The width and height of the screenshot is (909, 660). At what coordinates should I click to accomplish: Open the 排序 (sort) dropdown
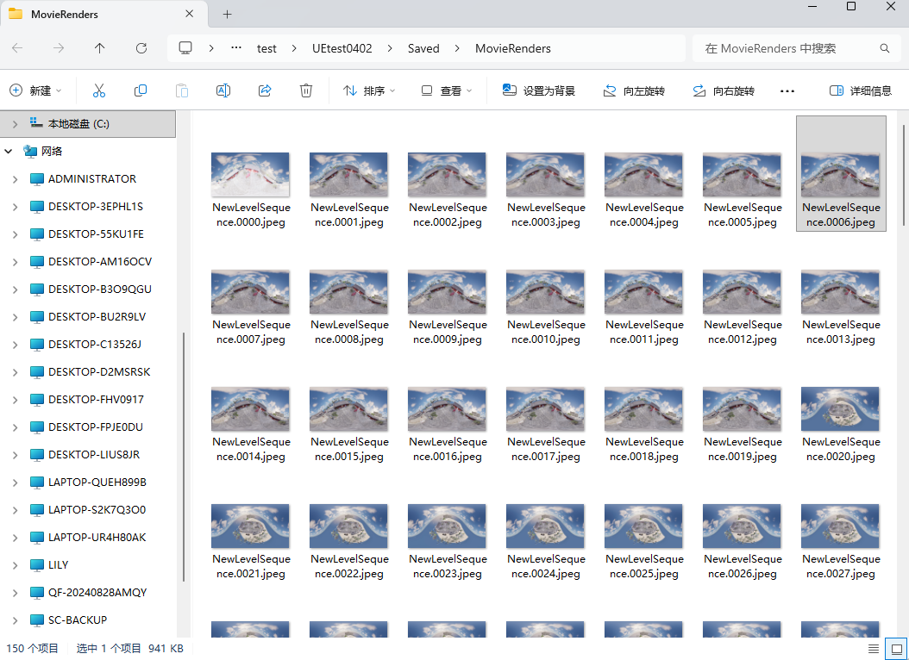[x=369, y=90]
